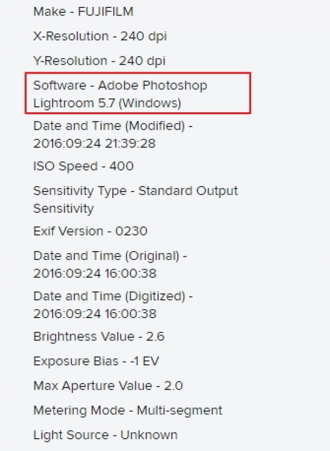Viewport: 330px width, 451px height.
Task: Click the Metering Mode Multi-segment entry
Action: tap(128, 411)
